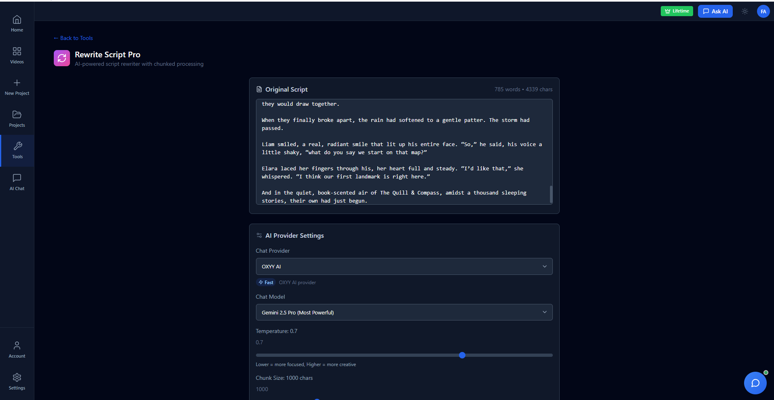
Task: Click the Original Script scrollbar thumb
Action: [551, 194]
